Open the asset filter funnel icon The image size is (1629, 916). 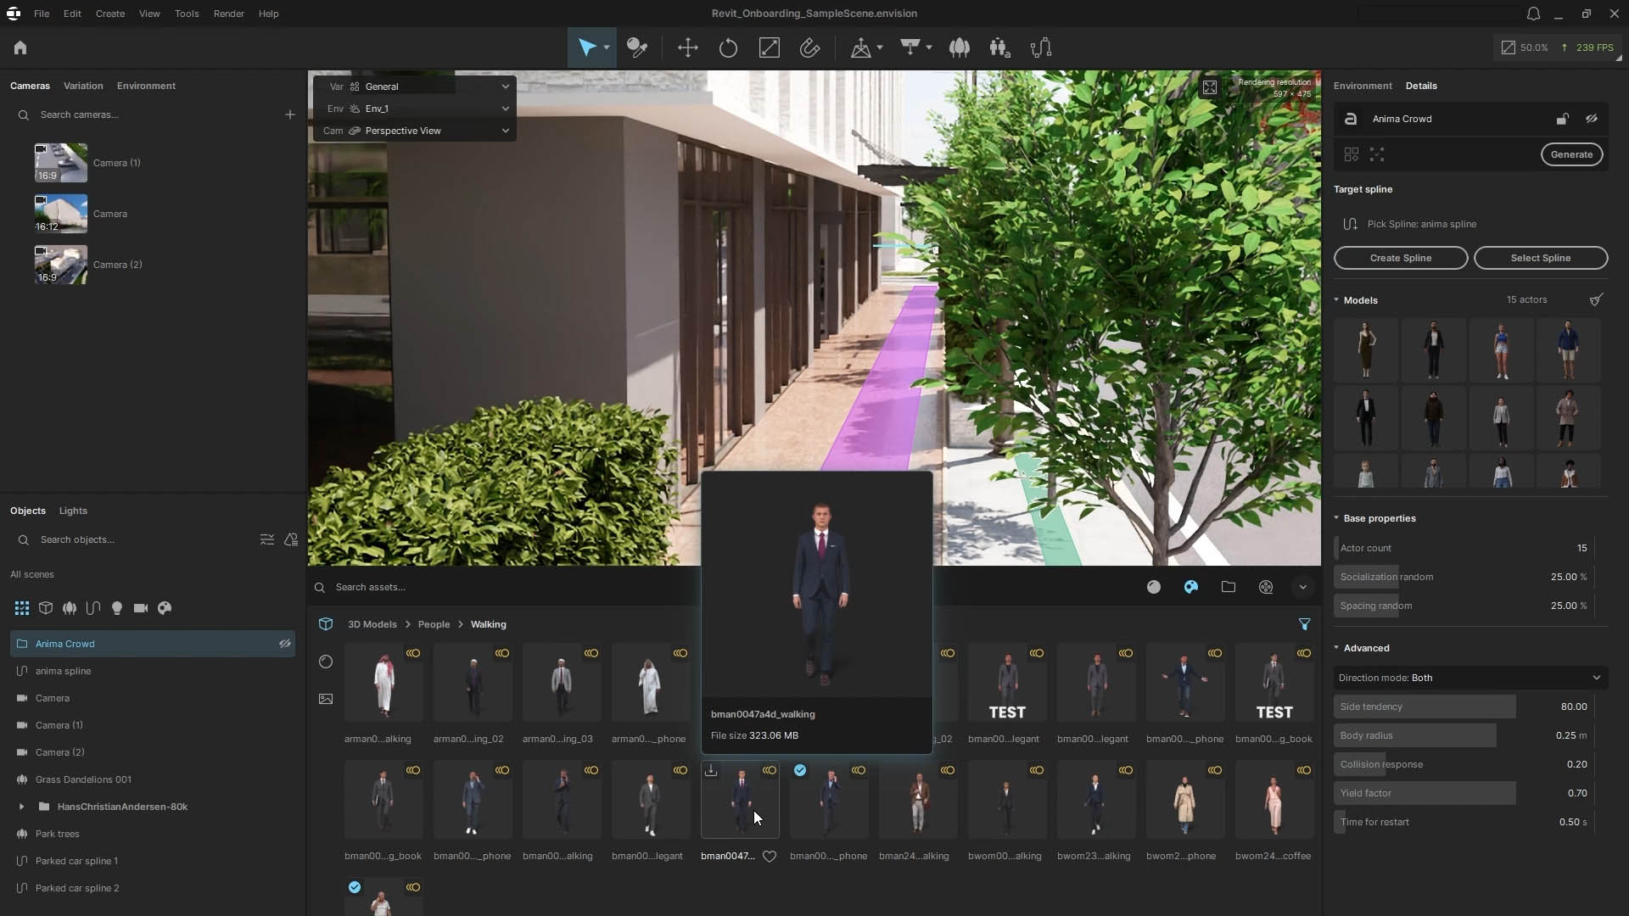pos(1305,625)
